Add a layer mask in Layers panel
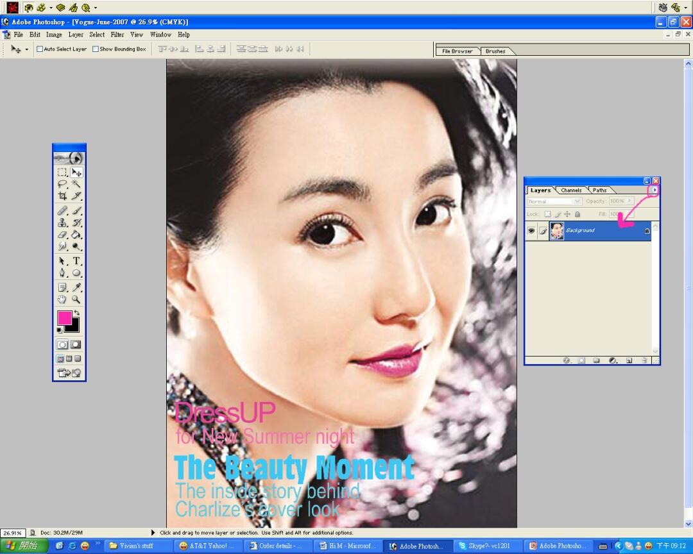This screenshot has height=554, width=693. pos(581,360)
